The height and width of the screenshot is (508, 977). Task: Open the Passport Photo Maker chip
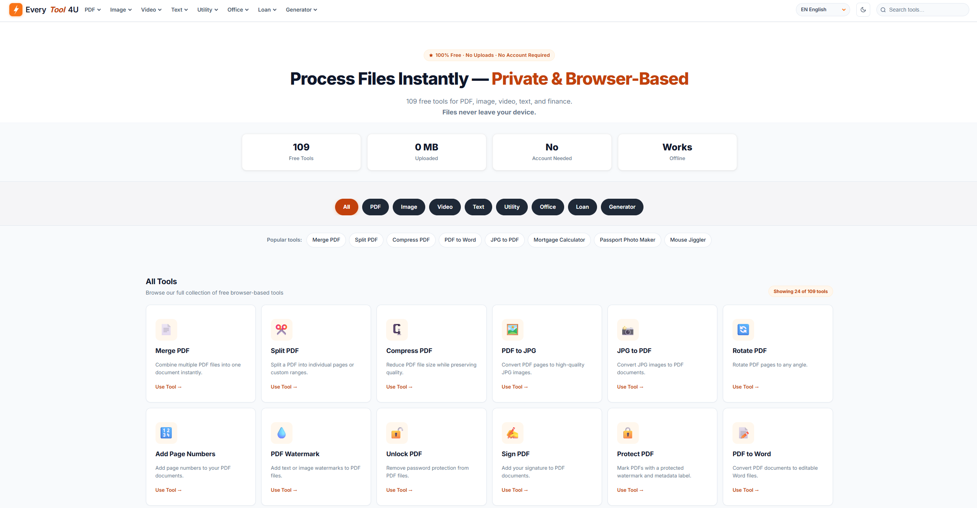(x=628, y=240)
